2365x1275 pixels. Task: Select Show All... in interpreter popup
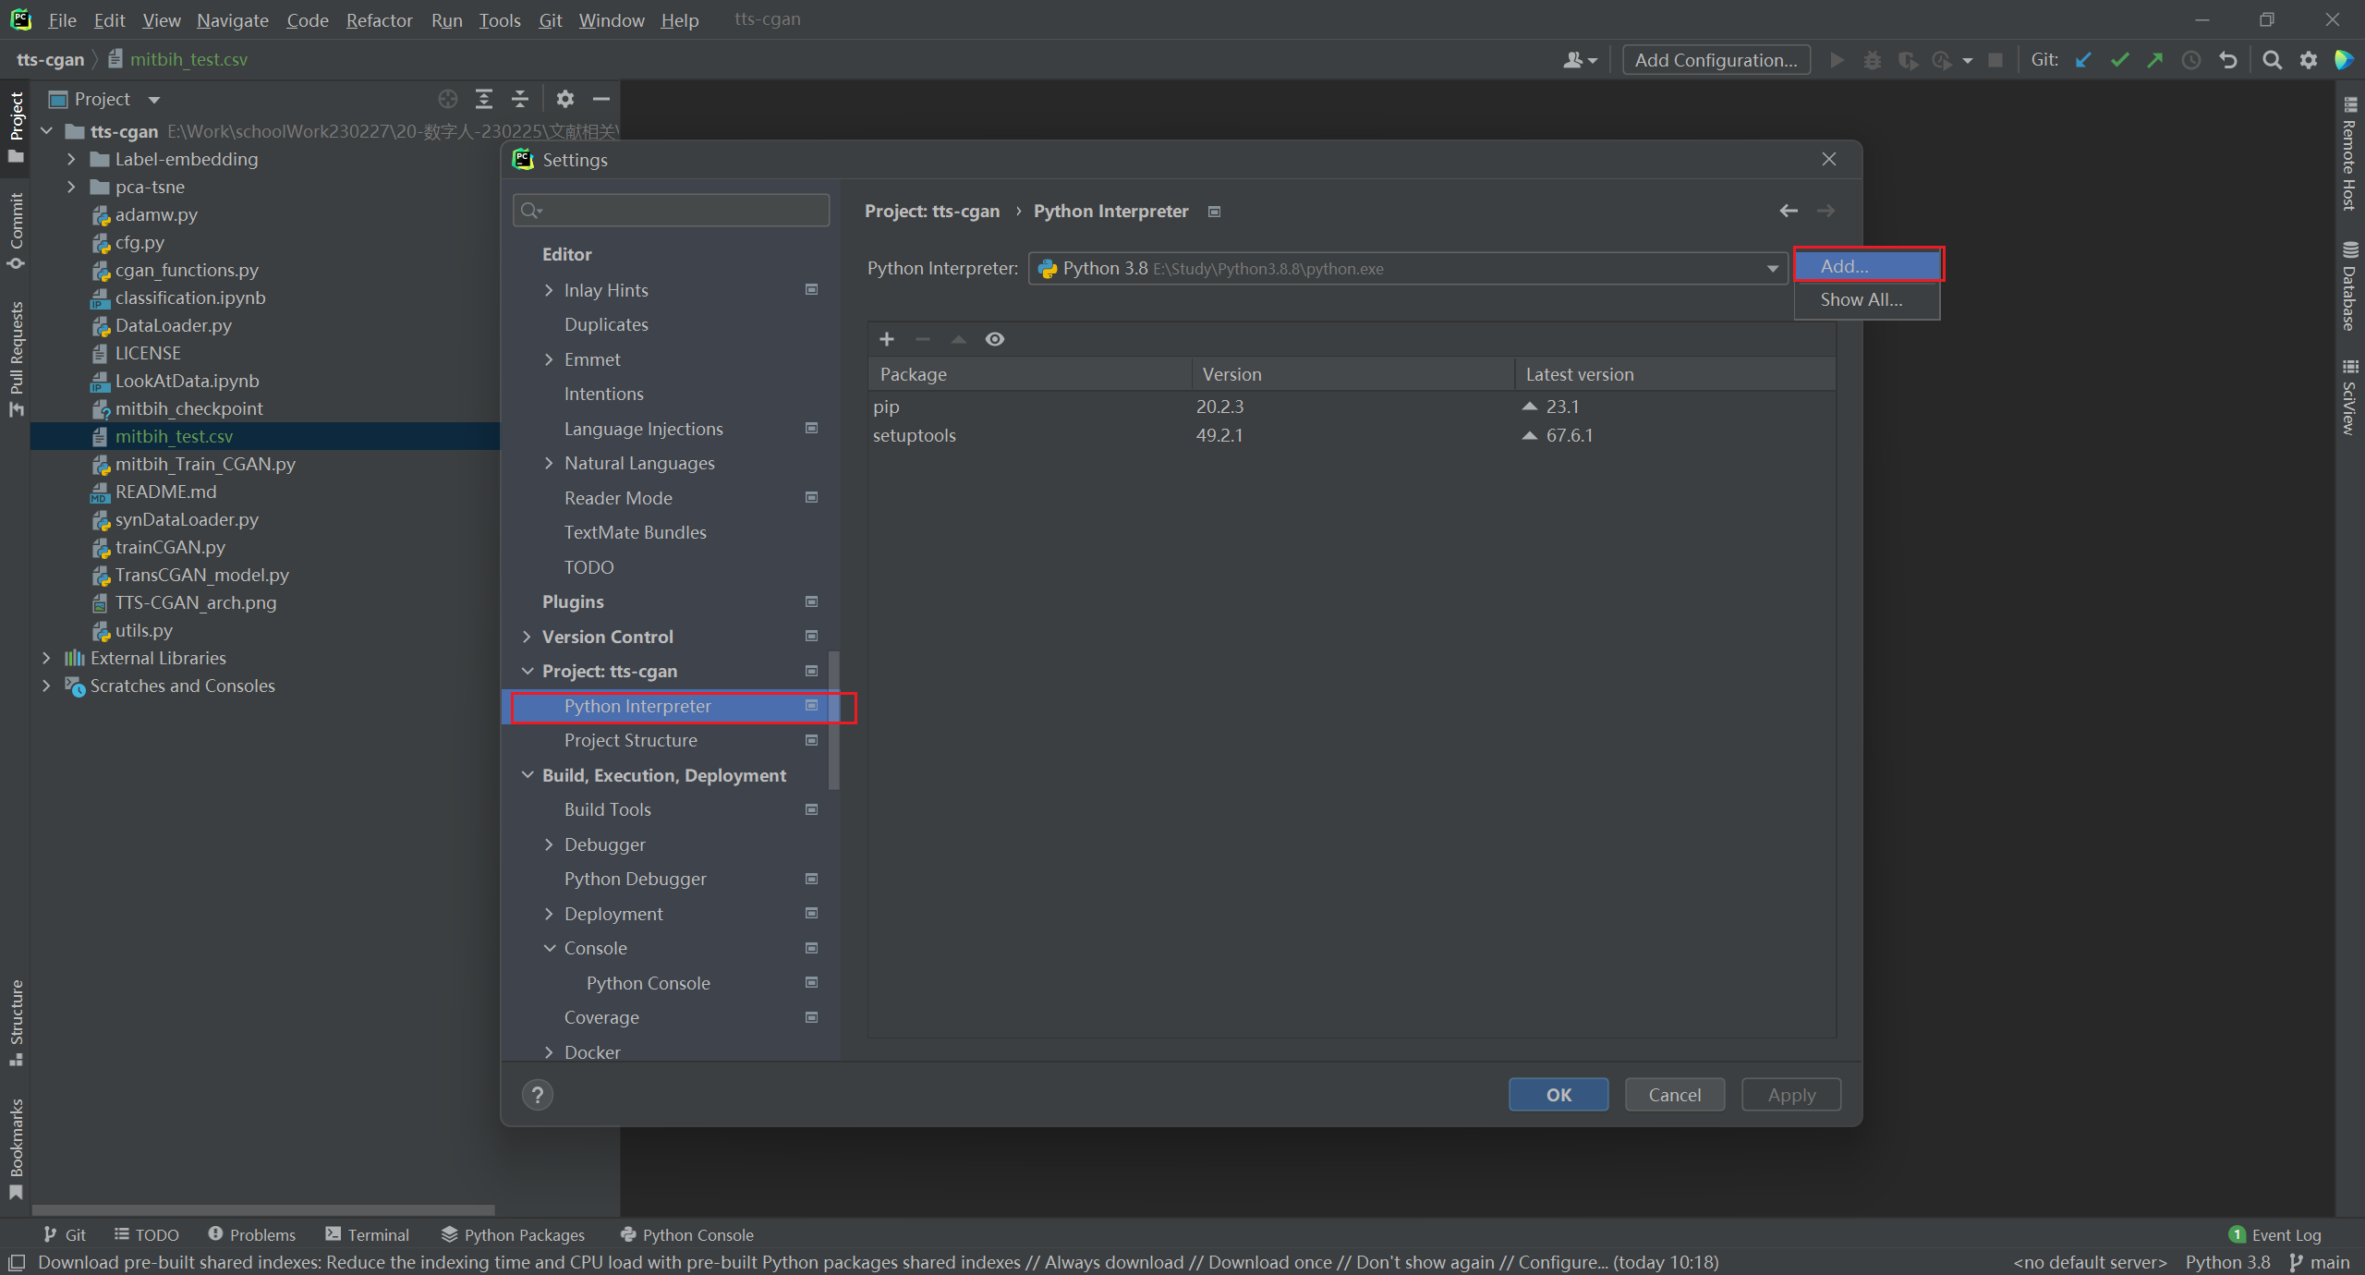1867,299
